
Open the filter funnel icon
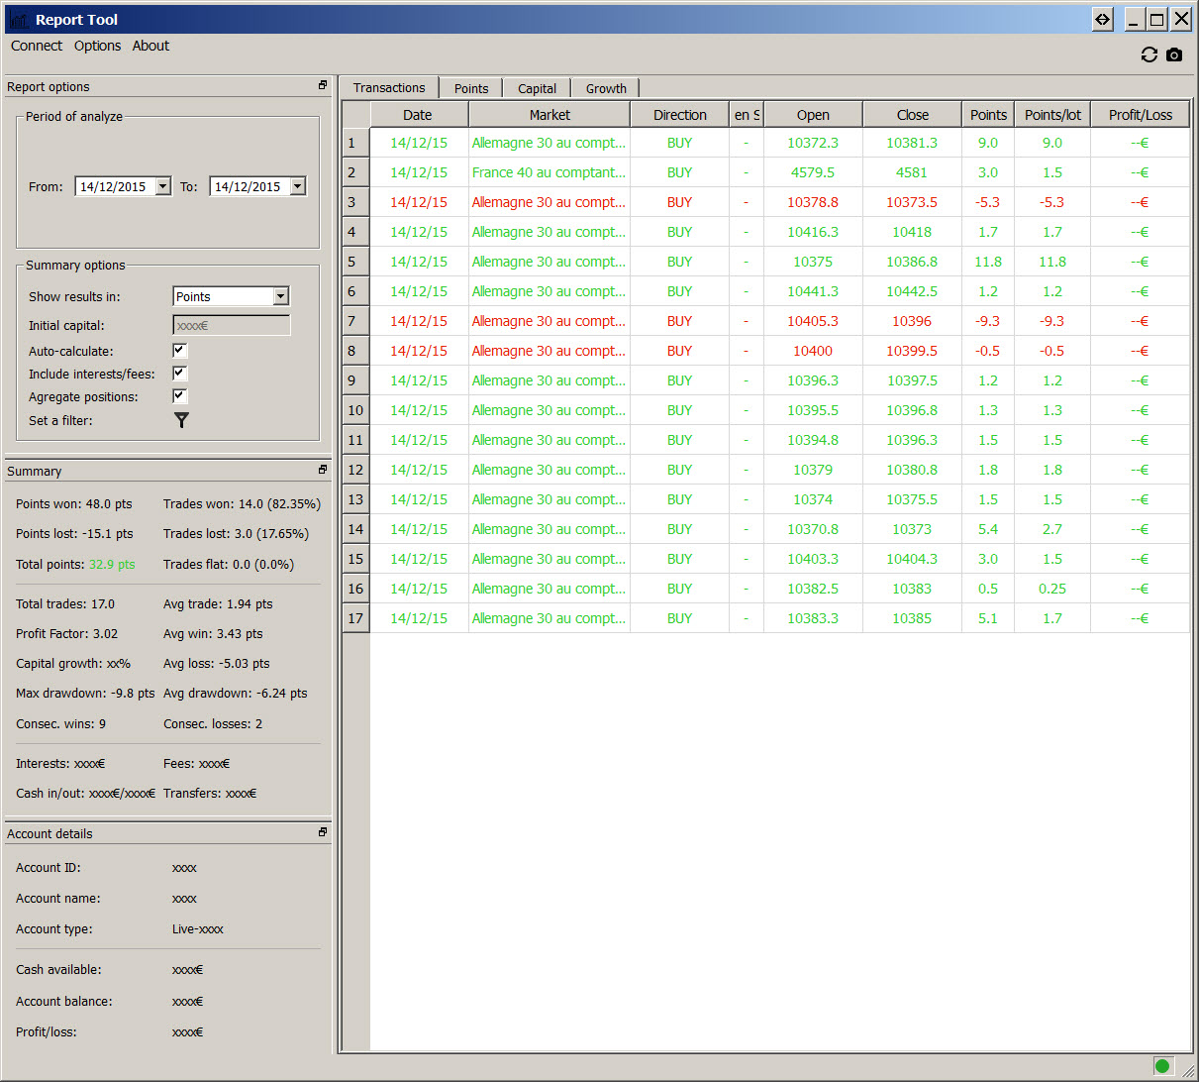click(181, 420)
